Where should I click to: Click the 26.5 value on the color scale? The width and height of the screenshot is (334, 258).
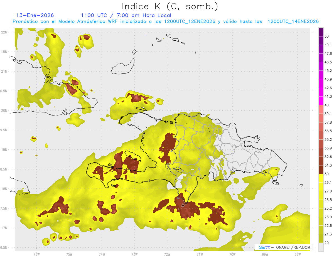pos(328,200)
